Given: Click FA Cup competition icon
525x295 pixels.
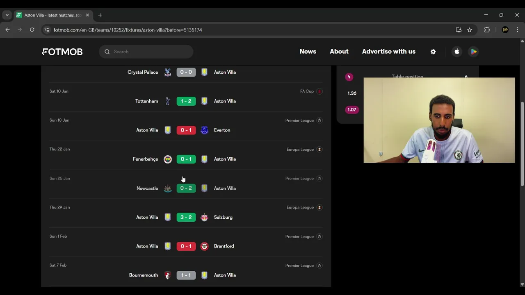Looking at the screenshot, I should [320, 91].
